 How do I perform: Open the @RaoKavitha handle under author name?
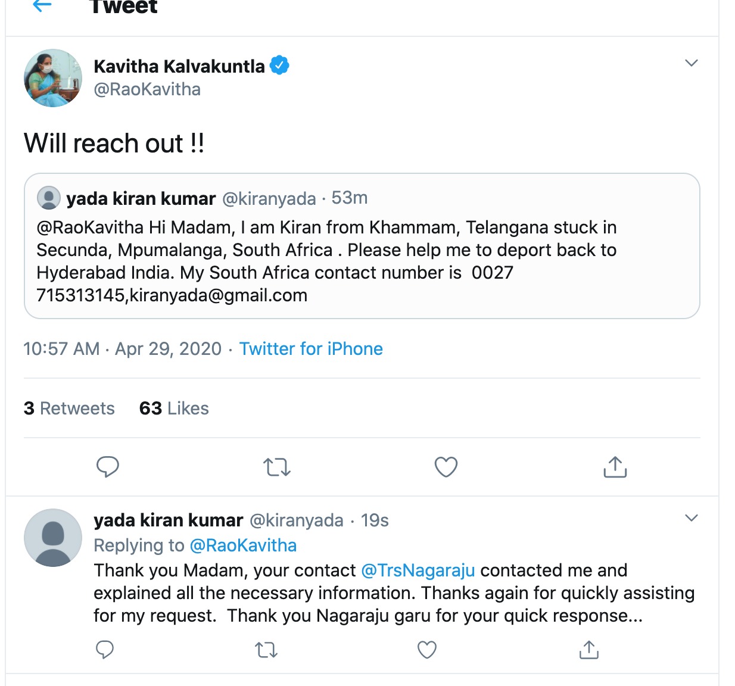pyautogui.click(x=147, y=89)
